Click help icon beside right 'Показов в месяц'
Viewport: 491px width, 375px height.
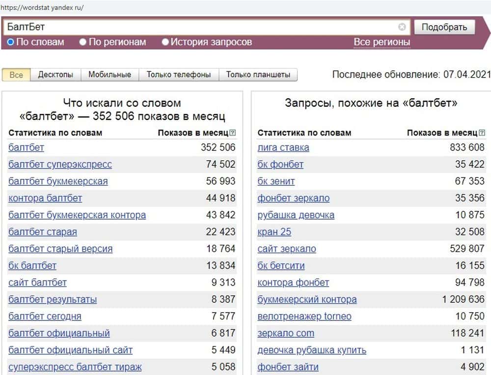click(x=482, y=133)
